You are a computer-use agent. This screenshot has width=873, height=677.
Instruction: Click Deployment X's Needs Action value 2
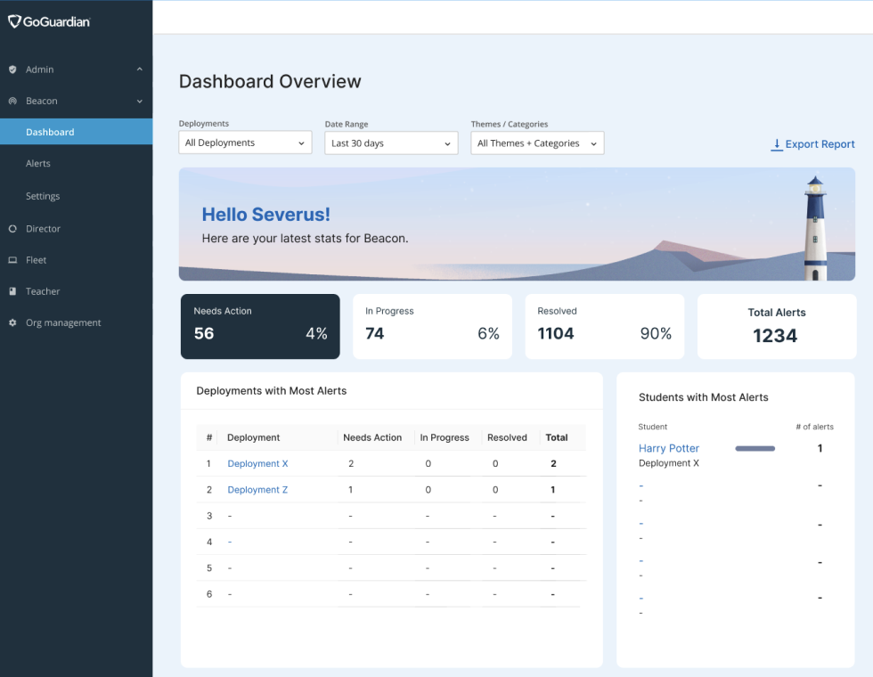(x=351, y=463)
